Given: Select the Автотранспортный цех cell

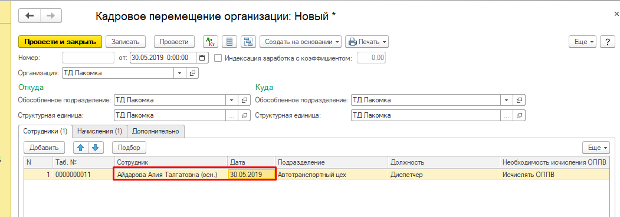Looking at the screenshot, I should coord(332,175).
